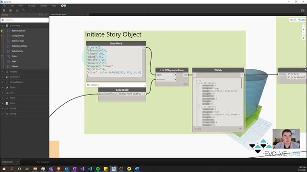Click the Revit category R icon

(7, 103)
